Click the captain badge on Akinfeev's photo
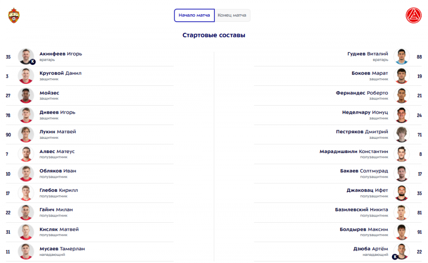 tap(33, 62)
